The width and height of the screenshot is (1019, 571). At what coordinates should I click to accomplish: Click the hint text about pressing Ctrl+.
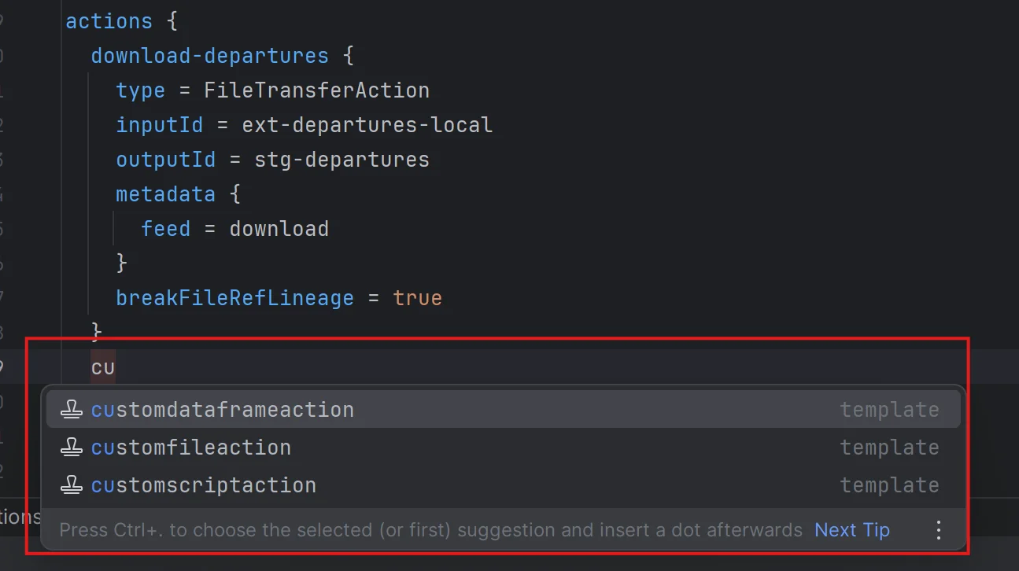pos(425,530)
